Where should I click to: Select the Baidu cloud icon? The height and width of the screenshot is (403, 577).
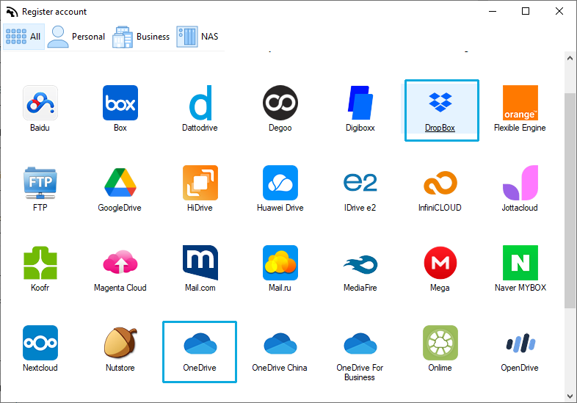point(40,103)
